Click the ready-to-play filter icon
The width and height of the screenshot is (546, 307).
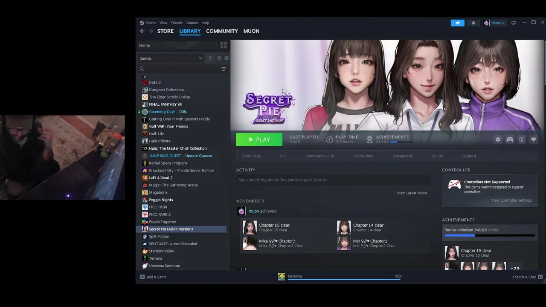(227, 58)
